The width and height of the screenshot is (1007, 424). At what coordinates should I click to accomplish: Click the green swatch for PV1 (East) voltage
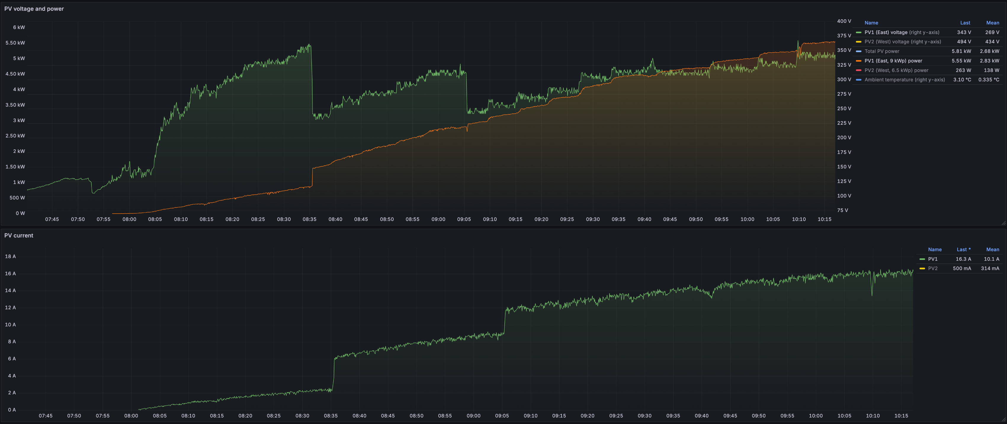click(858, 33)
